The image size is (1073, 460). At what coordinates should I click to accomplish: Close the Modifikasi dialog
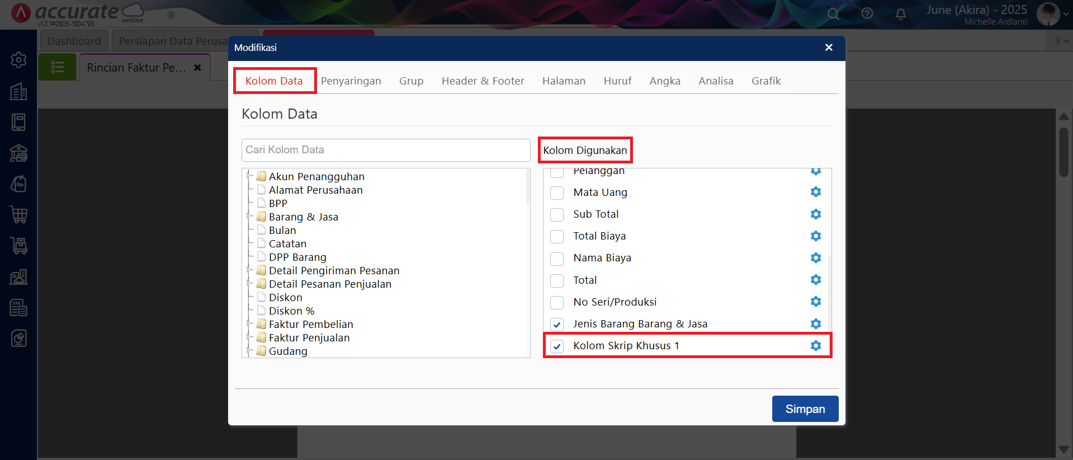[x=829, y=48]
